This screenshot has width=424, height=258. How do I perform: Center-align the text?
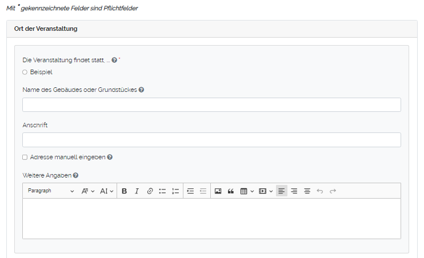[307, 191]
